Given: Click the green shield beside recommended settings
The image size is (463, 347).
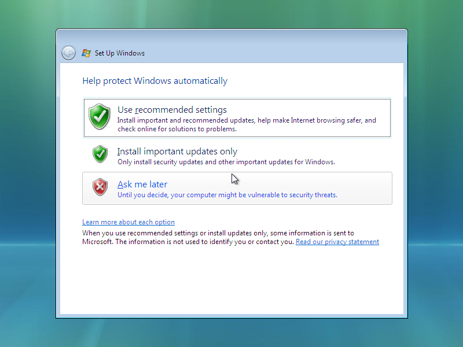Looking at the screenshot, I should click(x=100, y=117).
